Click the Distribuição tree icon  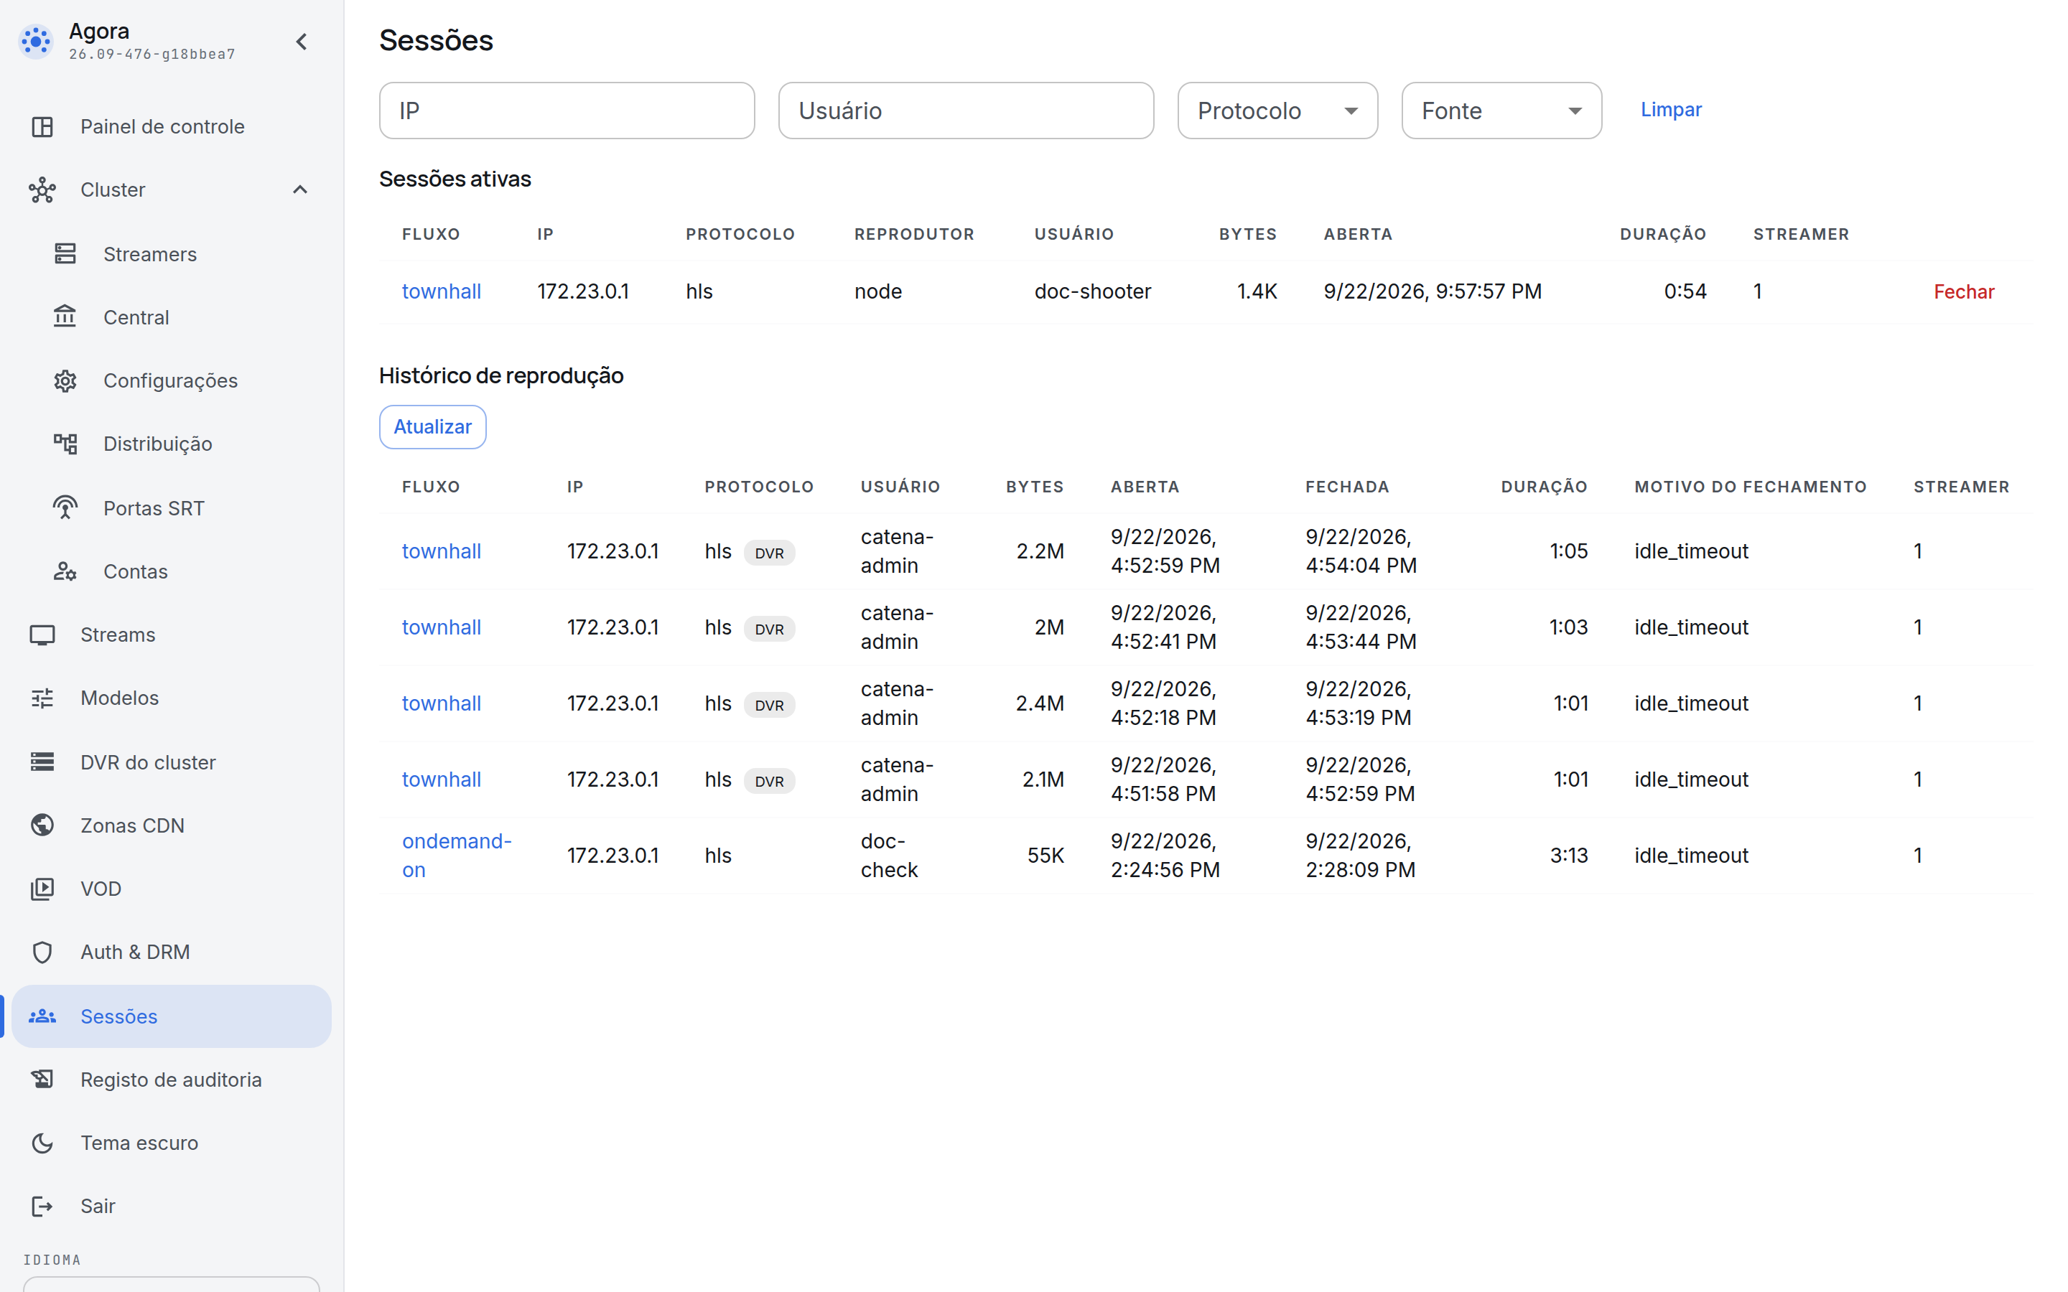click(x=65, y=444)
